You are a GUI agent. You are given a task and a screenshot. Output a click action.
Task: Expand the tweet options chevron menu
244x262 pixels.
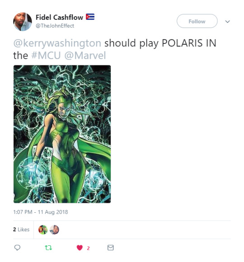[x=227, y=22]
